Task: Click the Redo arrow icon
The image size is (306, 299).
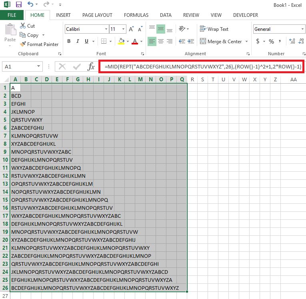Action: click(46, 4)
